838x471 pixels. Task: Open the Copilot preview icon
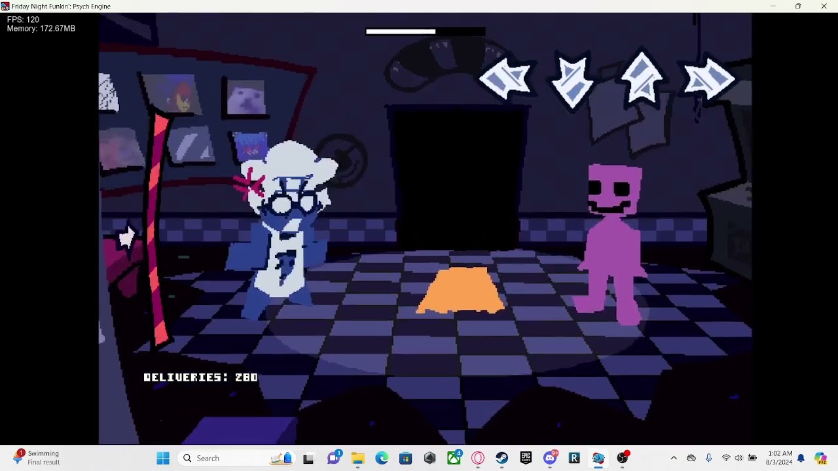(820, 458)
